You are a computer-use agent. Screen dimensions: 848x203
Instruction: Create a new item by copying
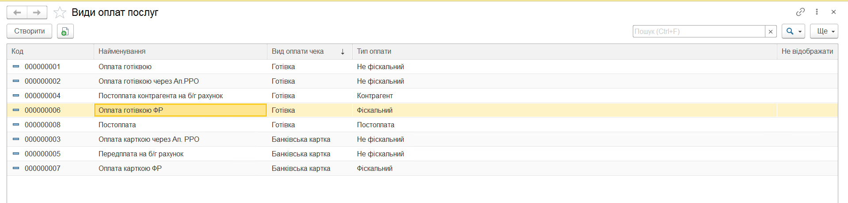[65, 31]
